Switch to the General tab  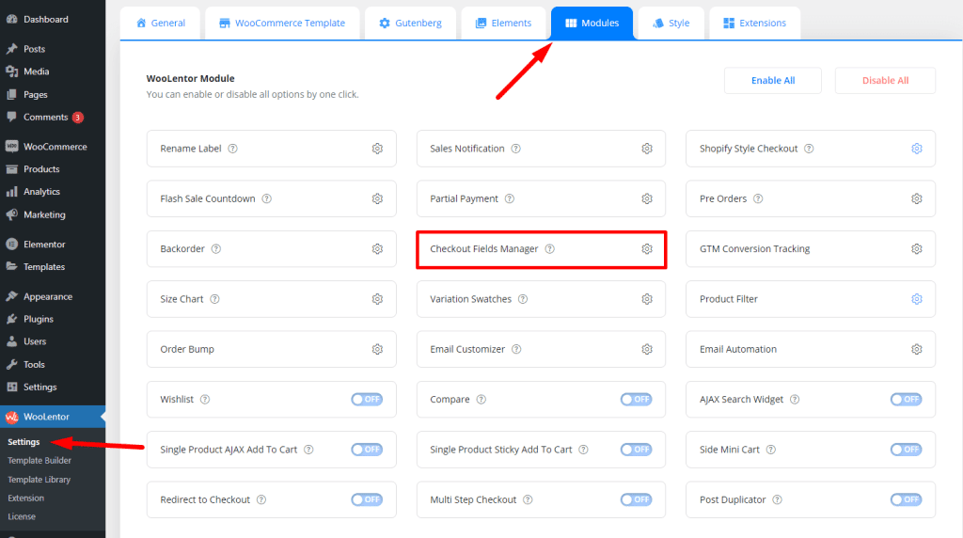160,24
